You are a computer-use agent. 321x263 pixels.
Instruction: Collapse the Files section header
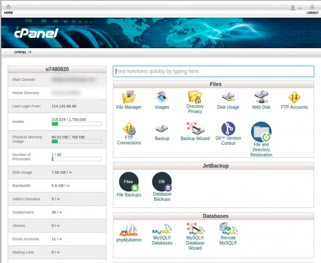[213, 84]
